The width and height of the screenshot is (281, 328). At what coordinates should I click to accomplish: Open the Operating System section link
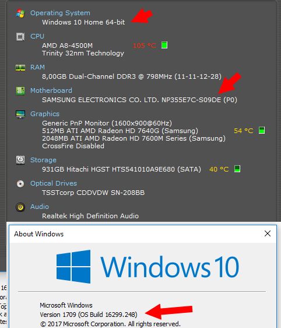60,13
